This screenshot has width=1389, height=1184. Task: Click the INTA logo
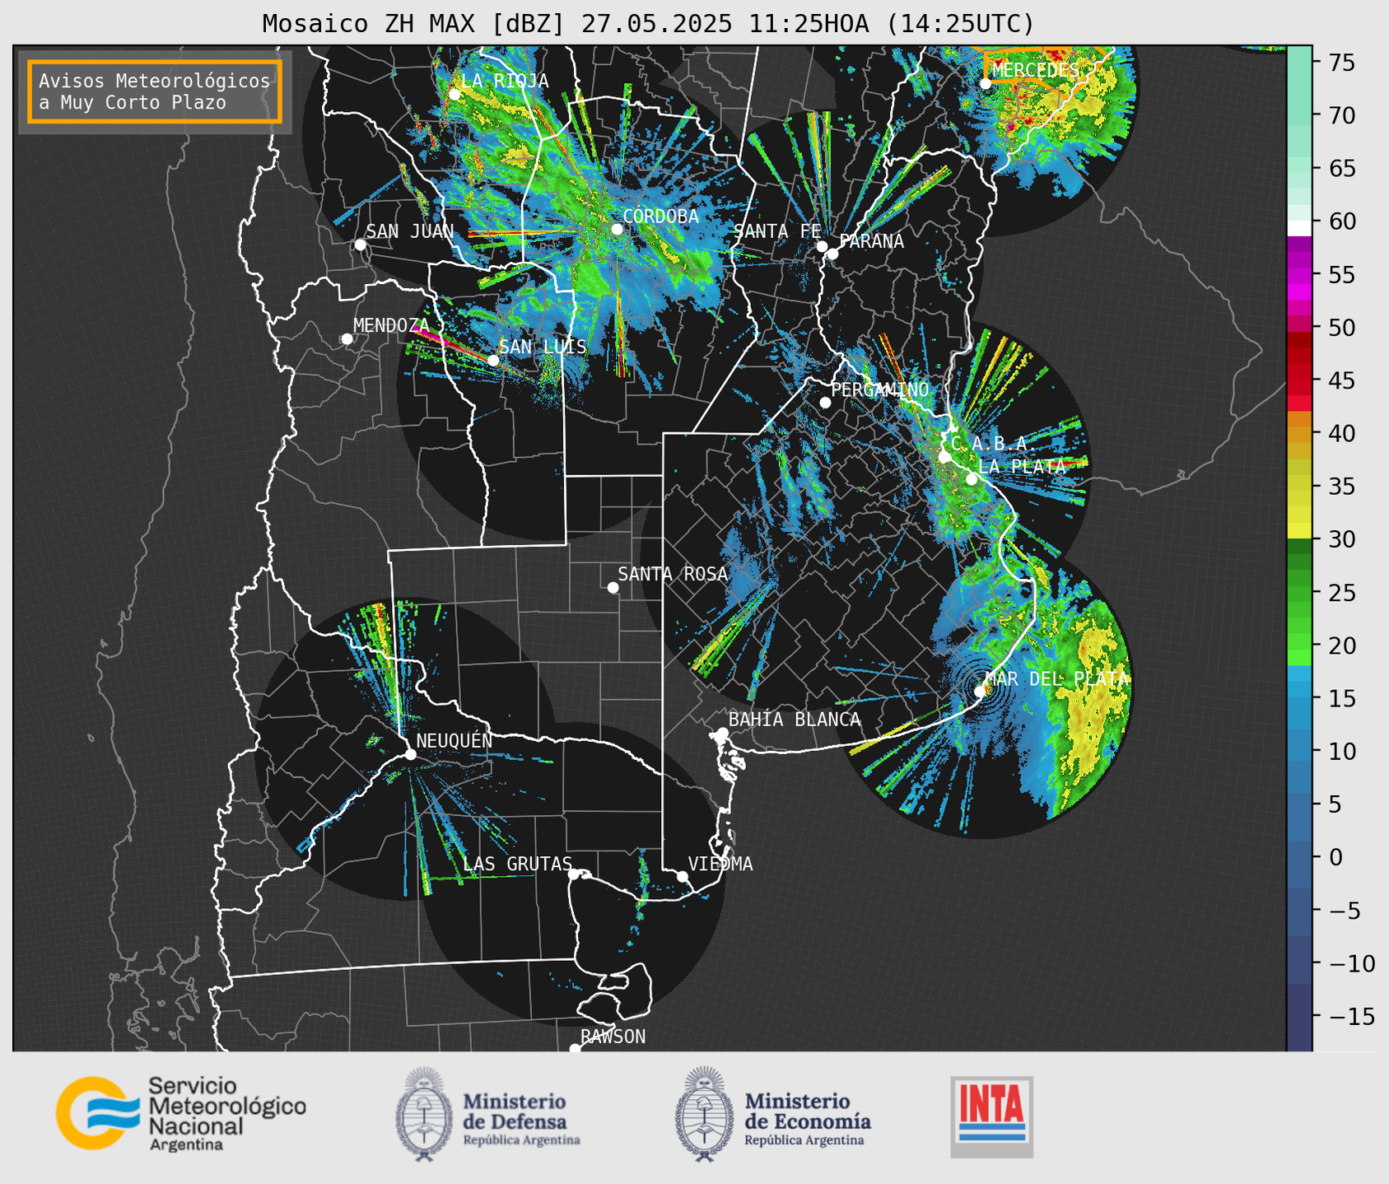(991, 1116)
